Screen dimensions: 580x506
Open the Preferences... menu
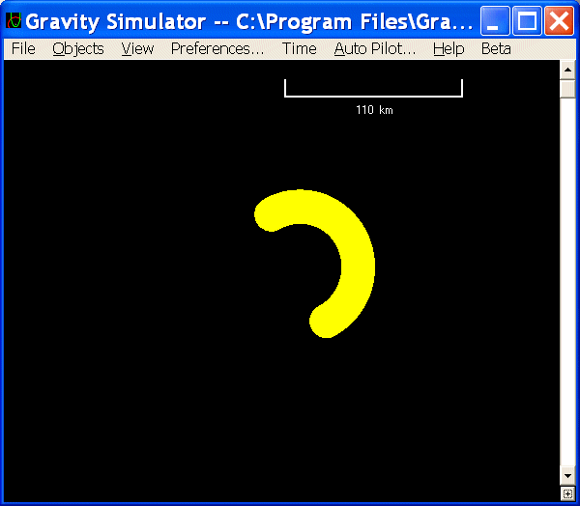217,49
